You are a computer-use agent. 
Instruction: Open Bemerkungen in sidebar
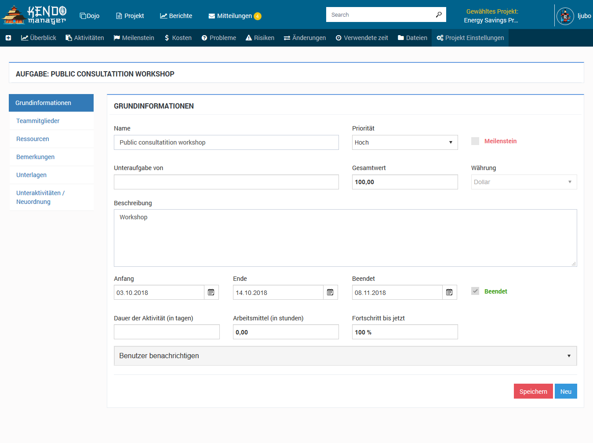click(x=51, y=157)
